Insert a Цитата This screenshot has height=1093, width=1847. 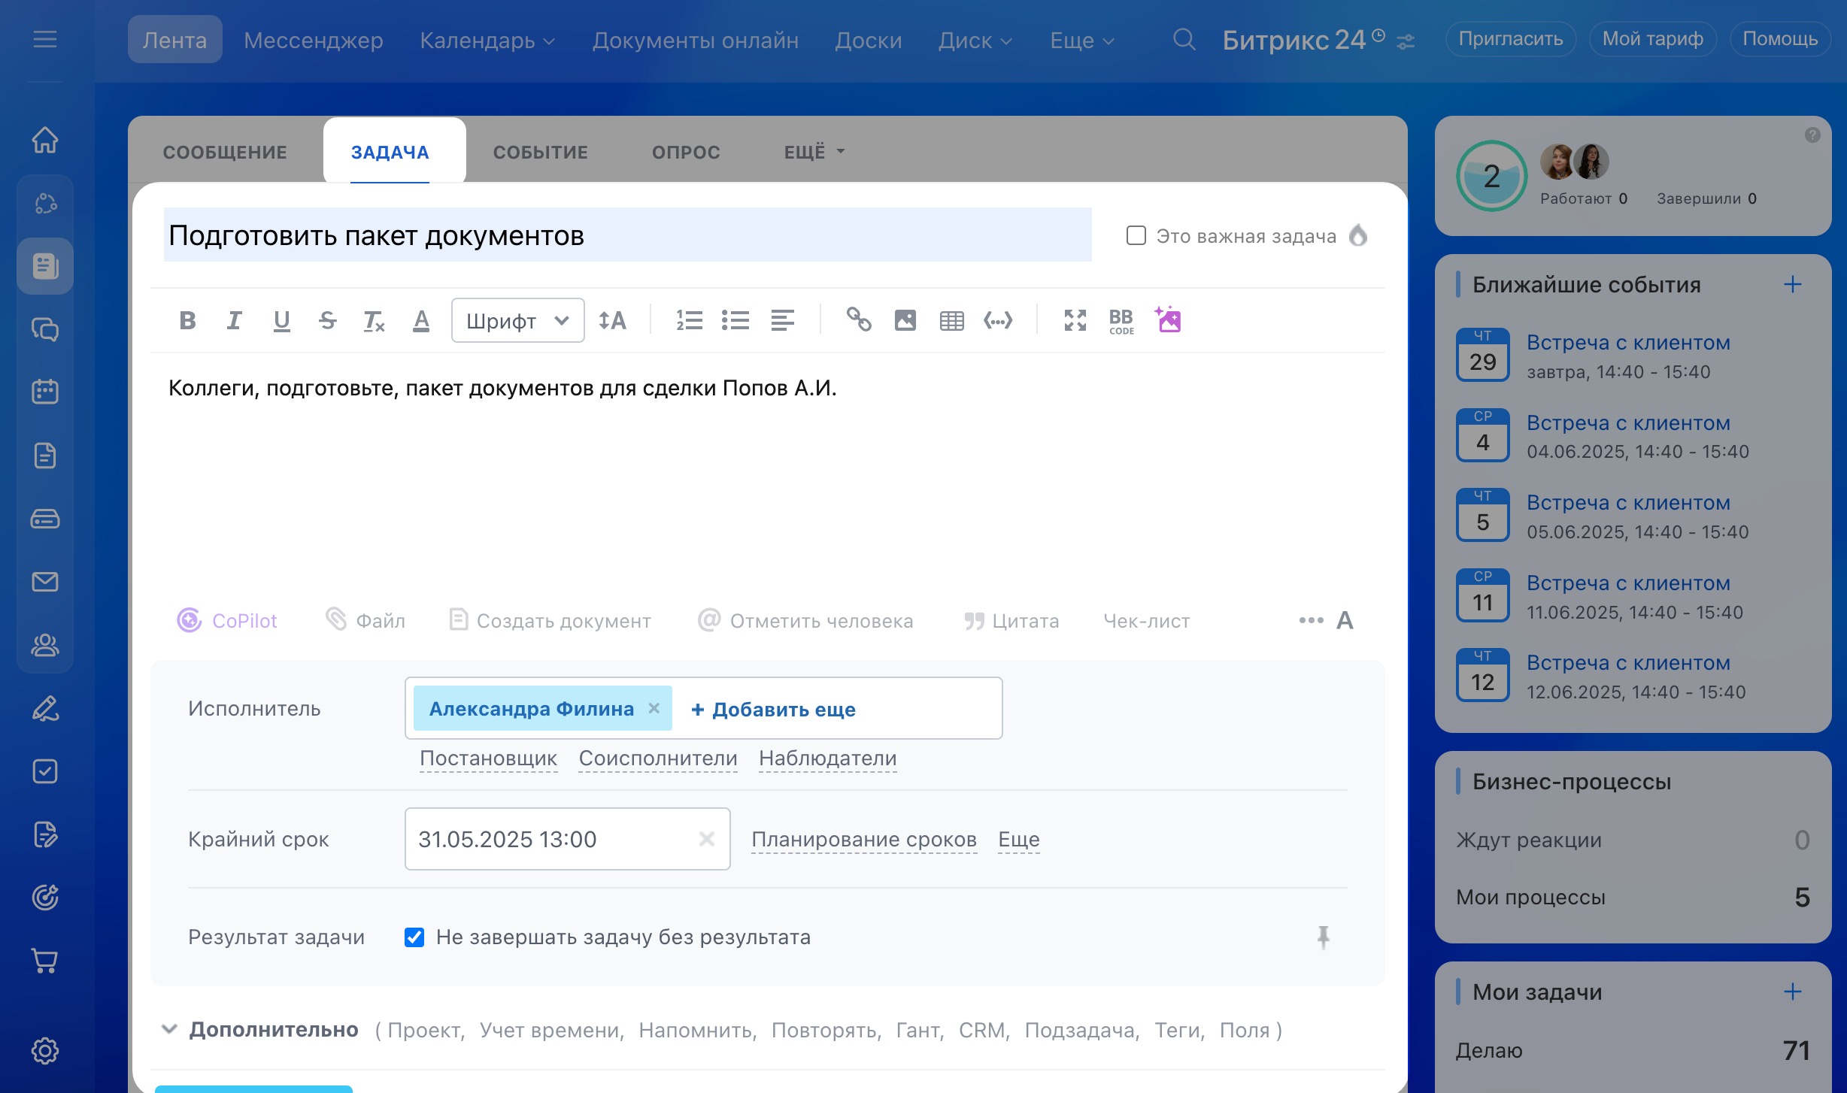(x=1011, y=620)
